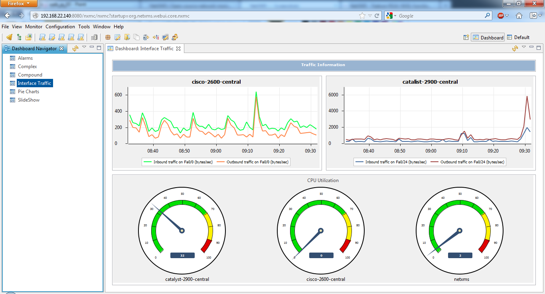Activate the Dashboard perspective button
This screenshot has height=294, width=545.
pyautogui.click(x=488, y=37)
